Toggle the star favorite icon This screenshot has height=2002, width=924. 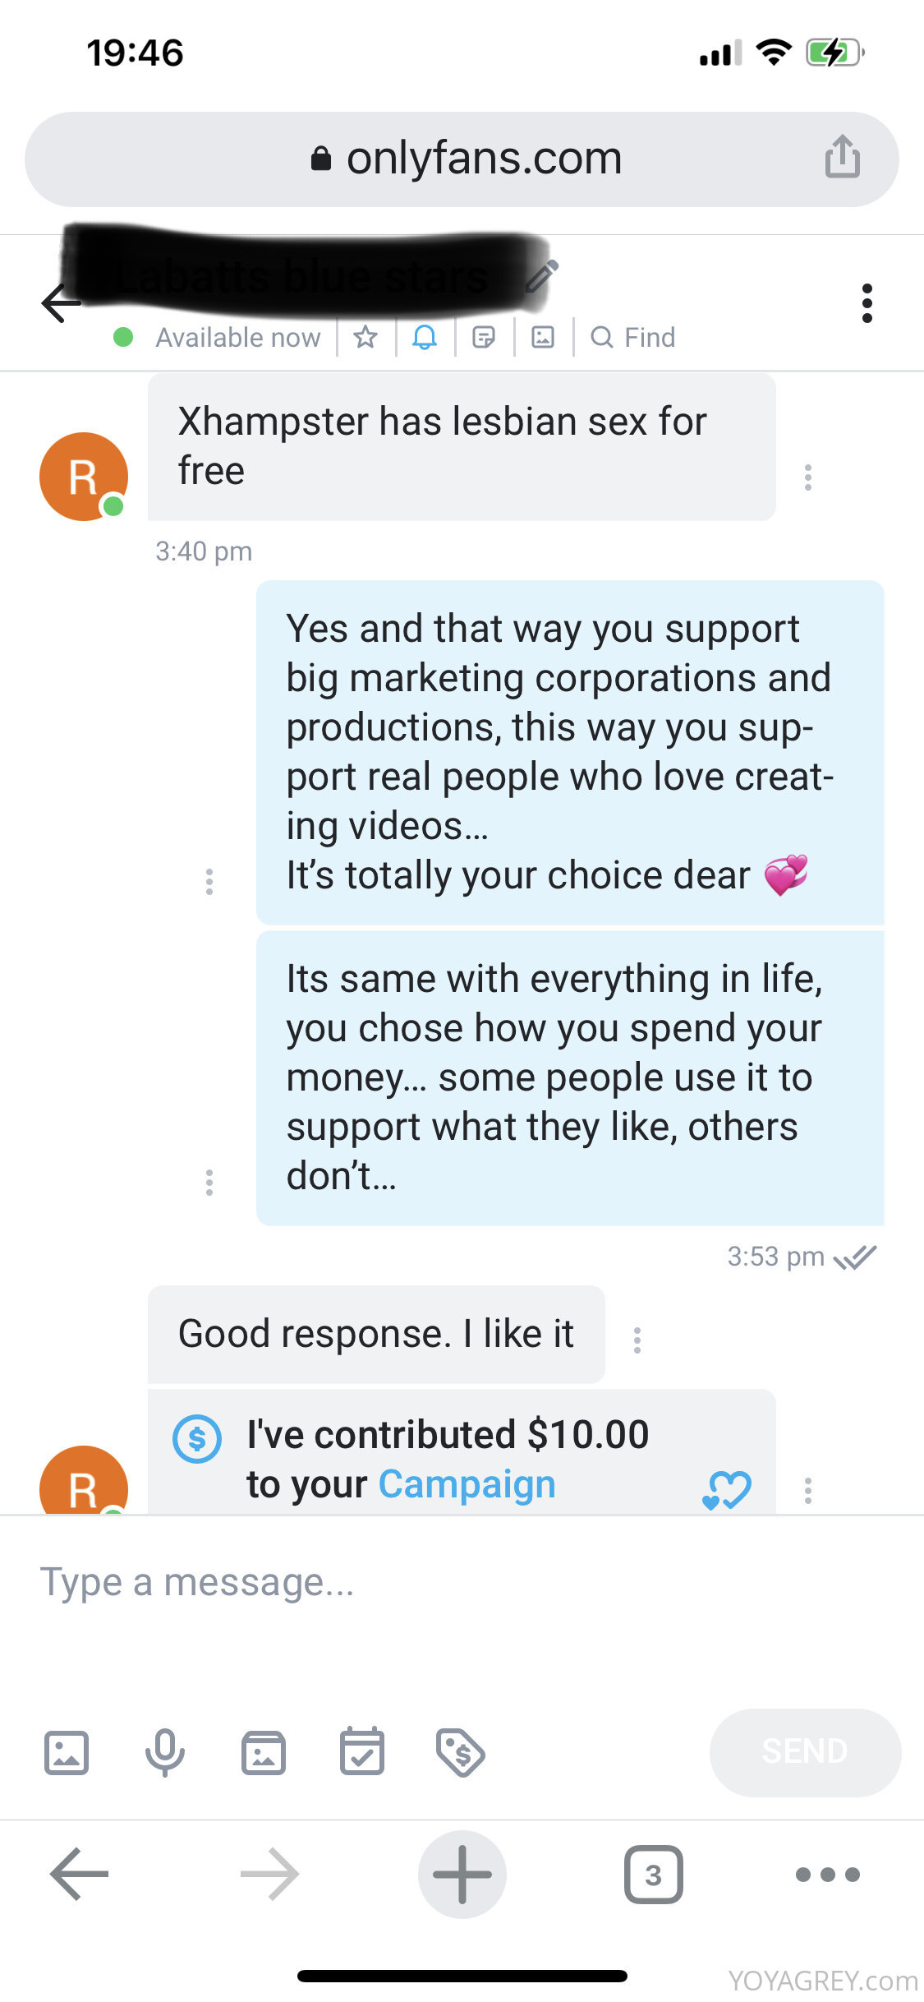click(365, 337)
